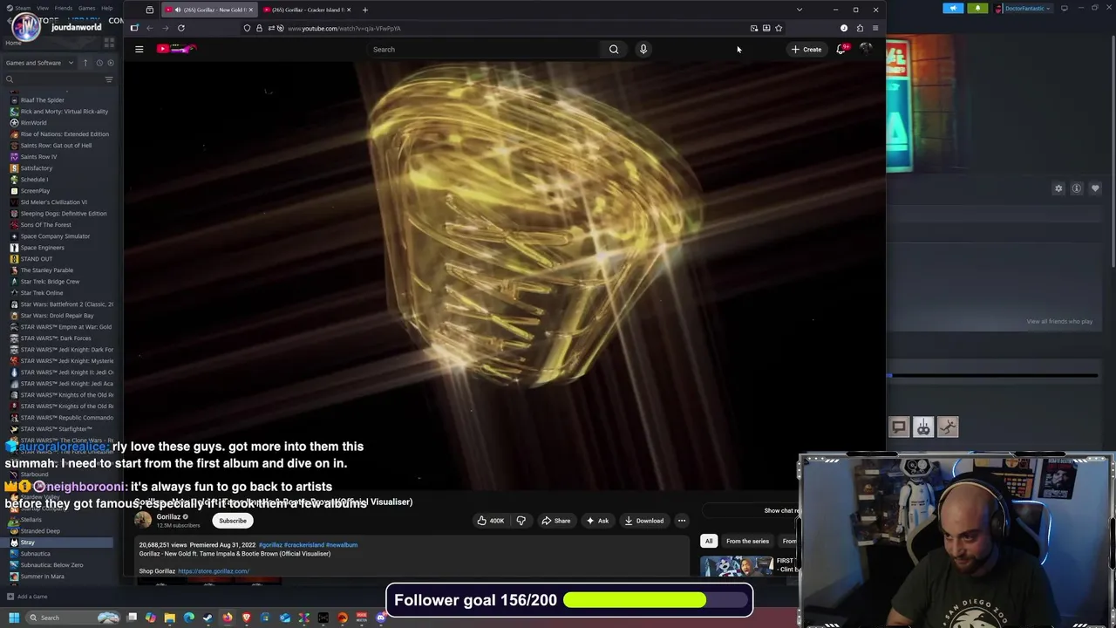Image resolution: width=1116 pixels, height=628 pixels.
Task: Open the Gorillaz channel avatar
Action: (x=143, y=521)
